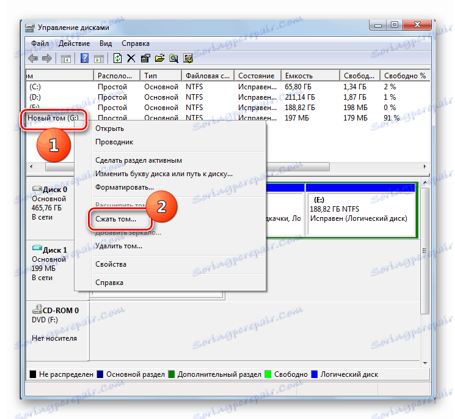455x419 pixels.
Task: Select the (D:) volume row
Action: click(x=228, y=97)
